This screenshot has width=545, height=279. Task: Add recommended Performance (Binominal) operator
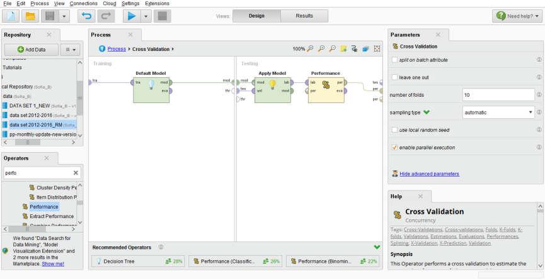(x=333, y=261)
